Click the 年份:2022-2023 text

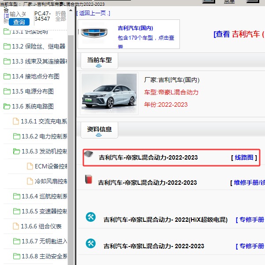166,105
